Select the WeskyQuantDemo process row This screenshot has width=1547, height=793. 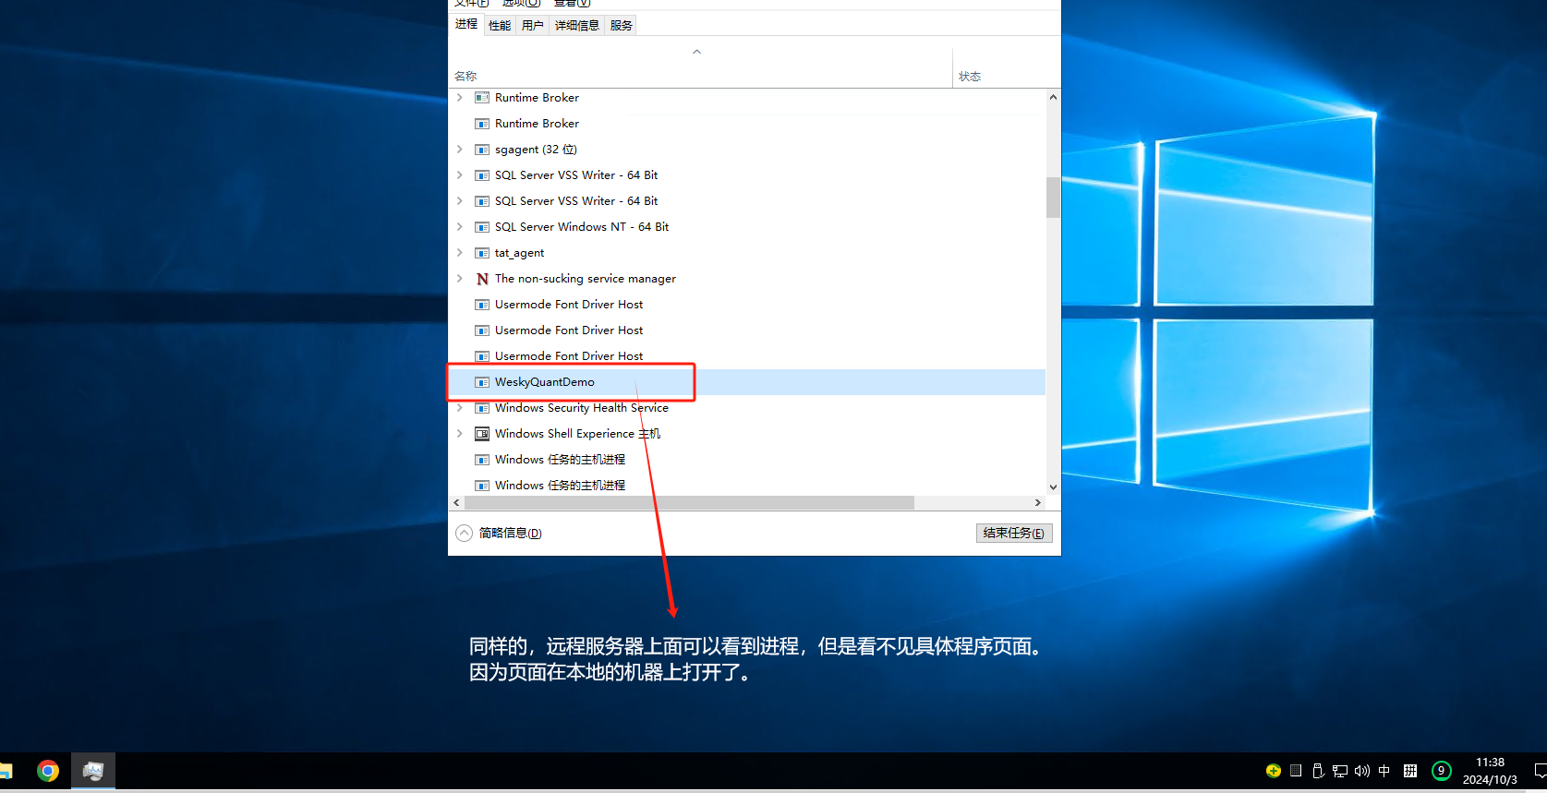(747, 382)
